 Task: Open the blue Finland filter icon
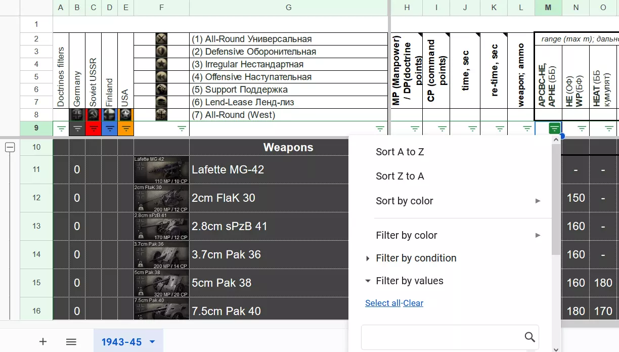pyautogui.click(x=110, y=128)
